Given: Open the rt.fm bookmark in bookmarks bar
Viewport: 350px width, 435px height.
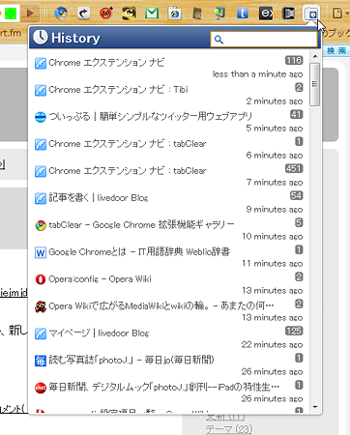Looking at the screenshot, I should pos(11,33).
